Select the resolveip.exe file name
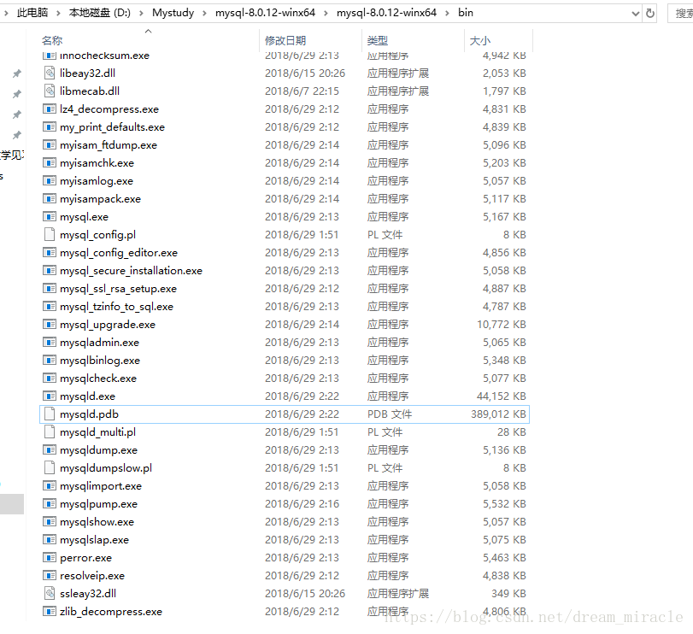This screenshot has width=693, height=634. (x=92, y=576)
